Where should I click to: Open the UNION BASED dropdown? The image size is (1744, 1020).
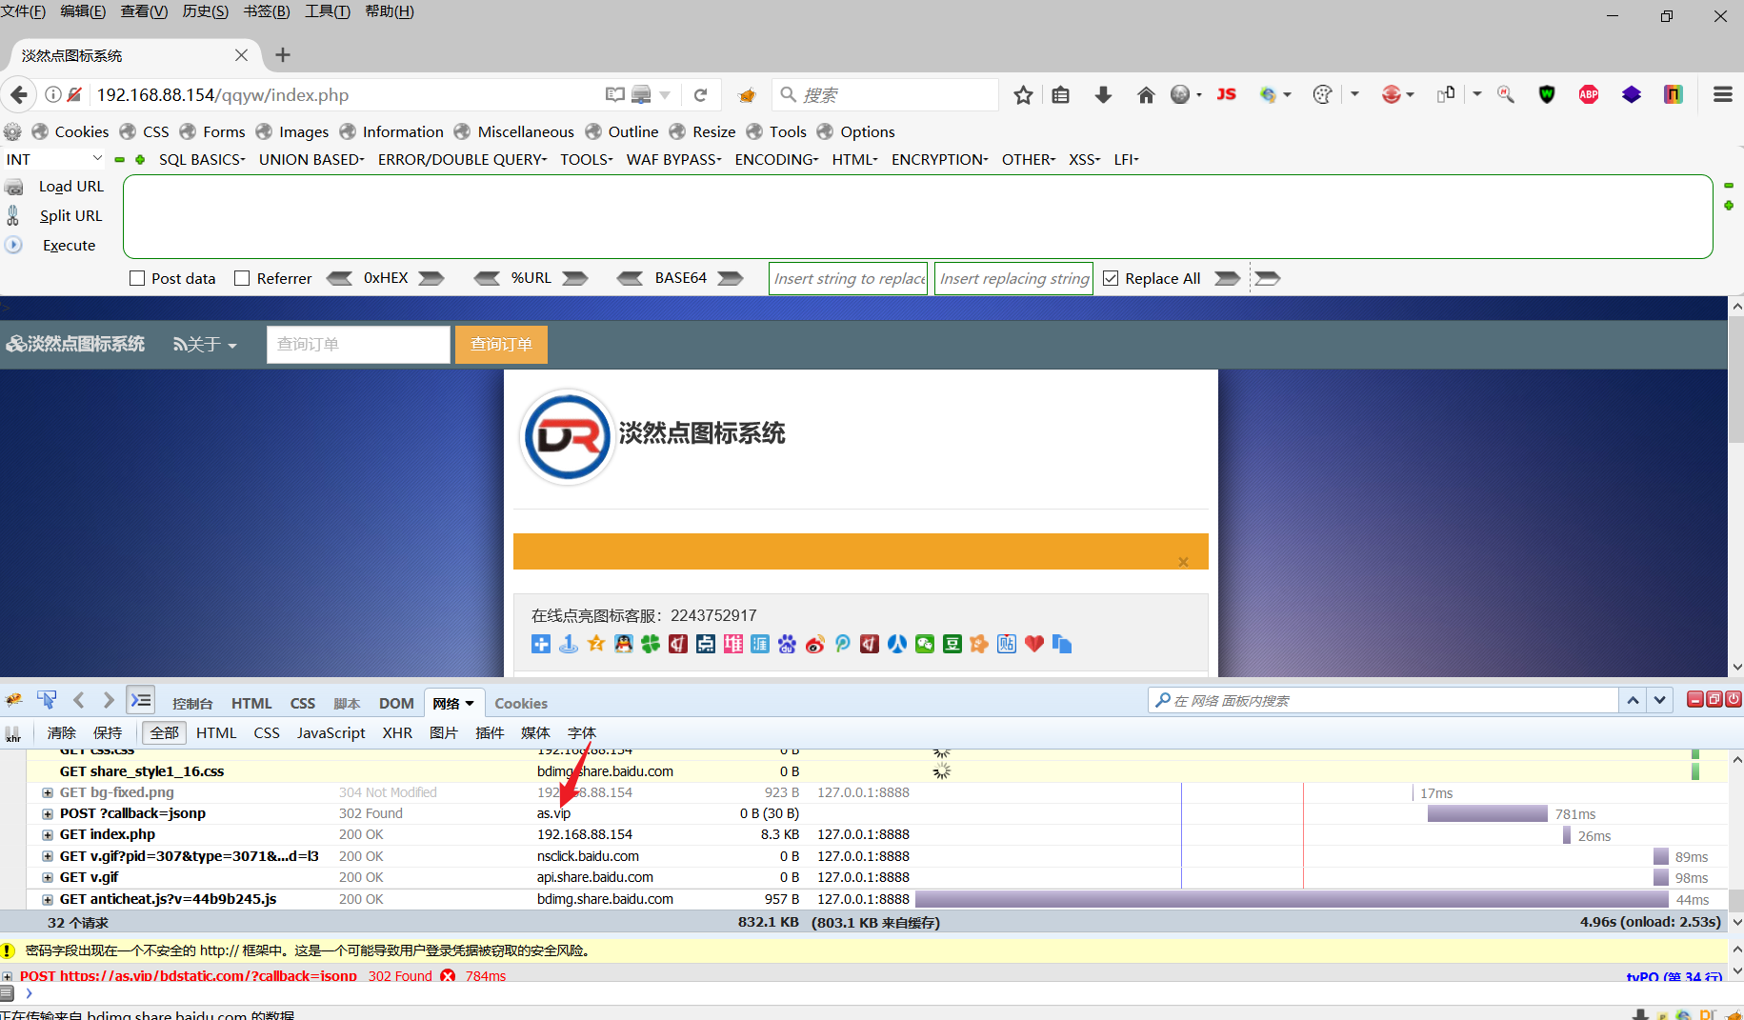coord(311,159)
